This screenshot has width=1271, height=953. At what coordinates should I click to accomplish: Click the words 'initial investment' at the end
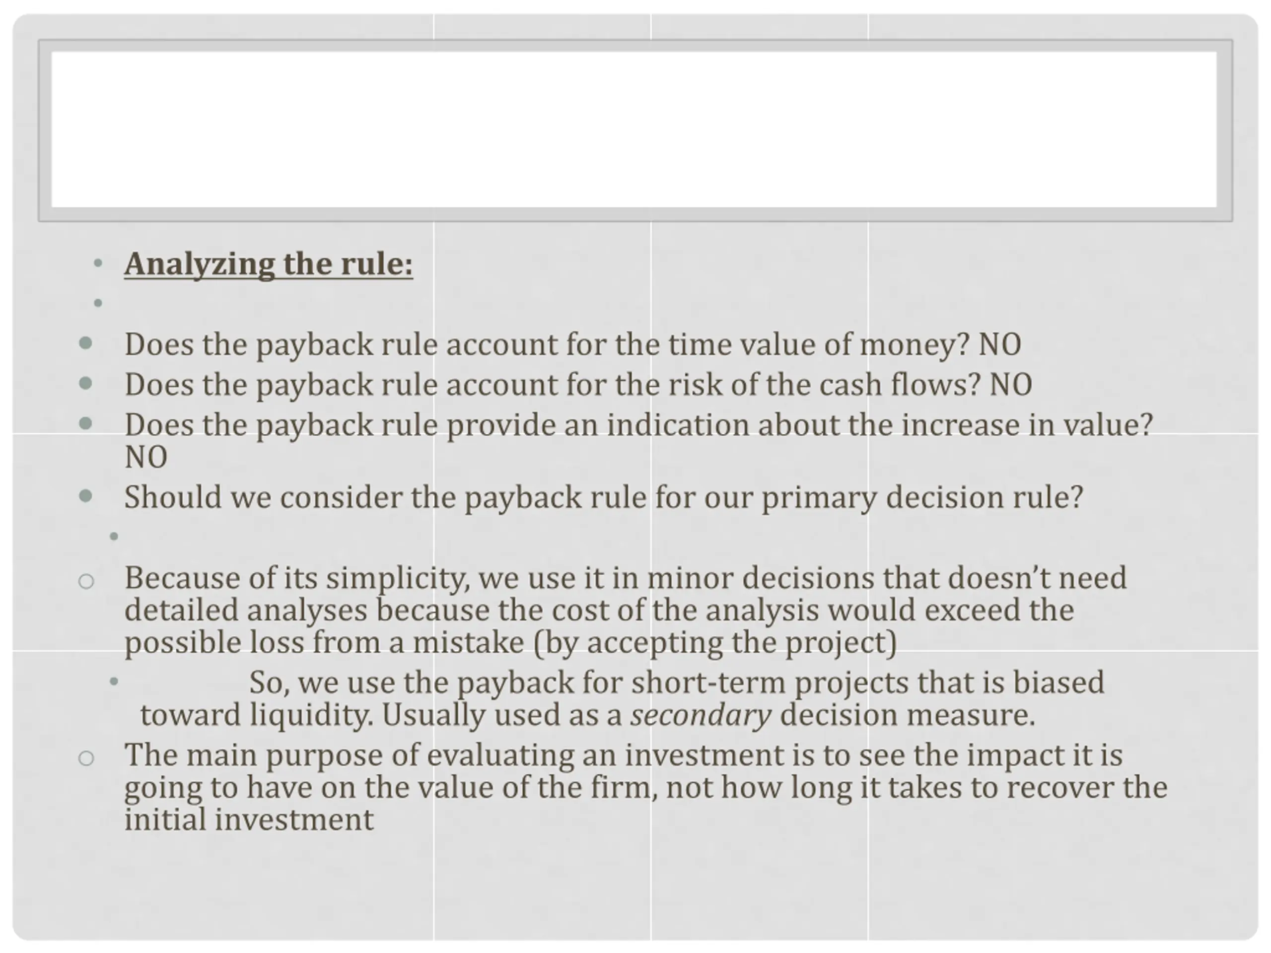click(249, 820)
